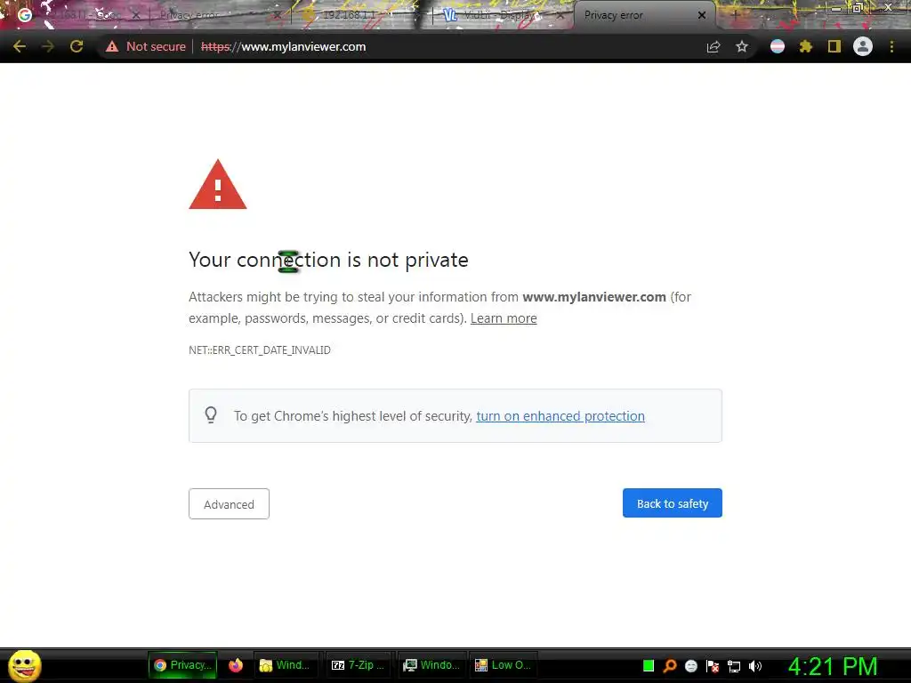The image size is (911, 683).
Task: Share this page using the share icon
Action: click(713, 47)
